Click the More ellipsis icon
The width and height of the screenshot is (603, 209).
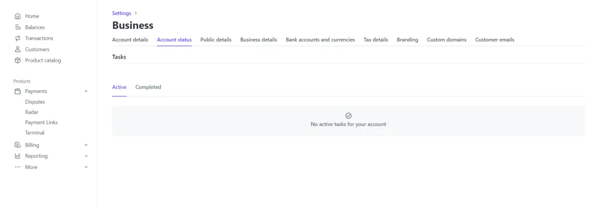tap(17, 167)
